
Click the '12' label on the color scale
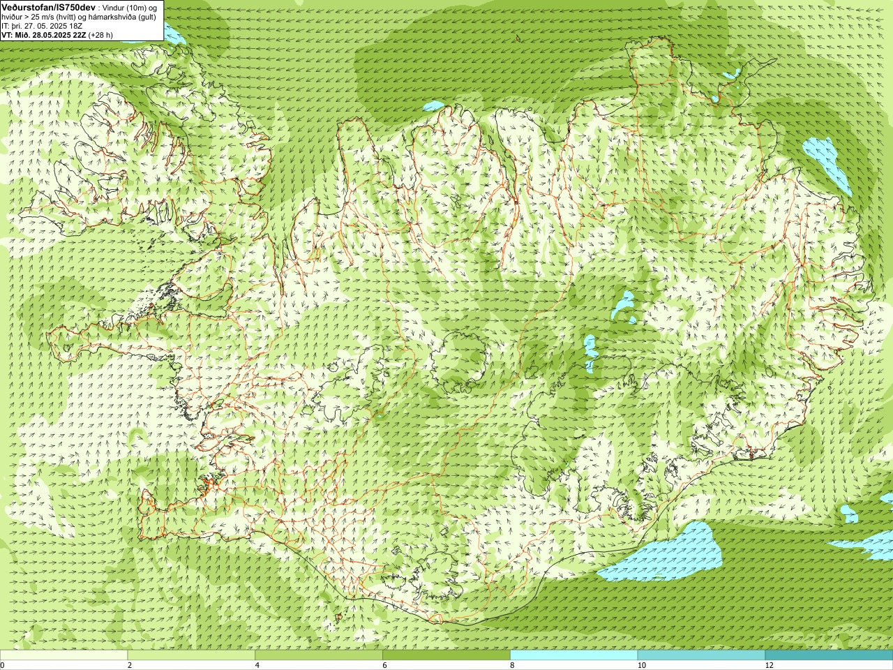(x=769, y=666)
